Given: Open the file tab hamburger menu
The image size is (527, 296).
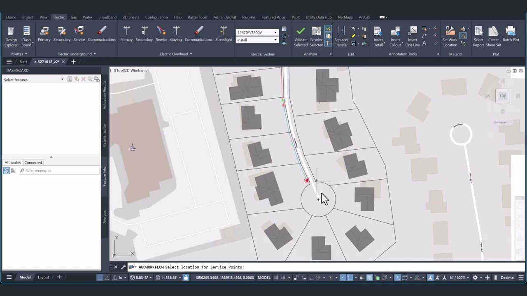Looking at the screenshot, I should 9,62.
